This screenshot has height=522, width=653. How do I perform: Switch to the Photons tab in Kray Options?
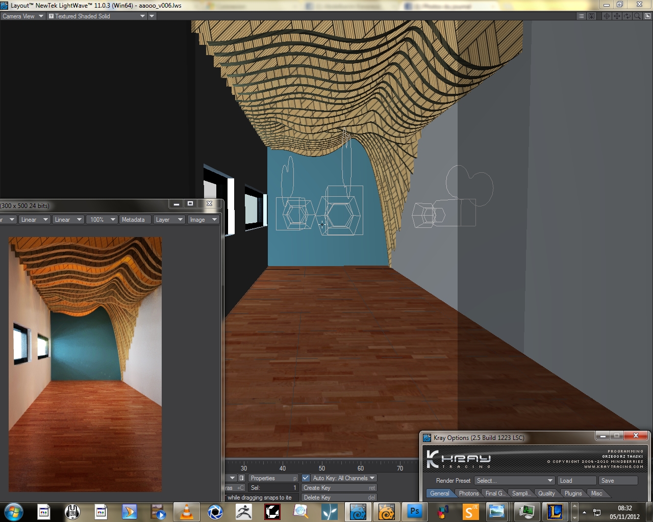(468, 493)
